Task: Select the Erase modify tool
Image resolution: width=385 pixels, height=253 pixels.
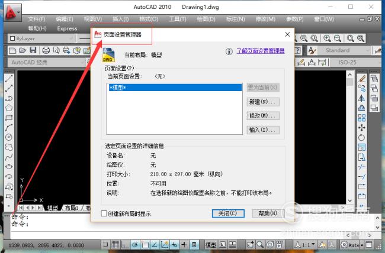Action: coord(362,79)
